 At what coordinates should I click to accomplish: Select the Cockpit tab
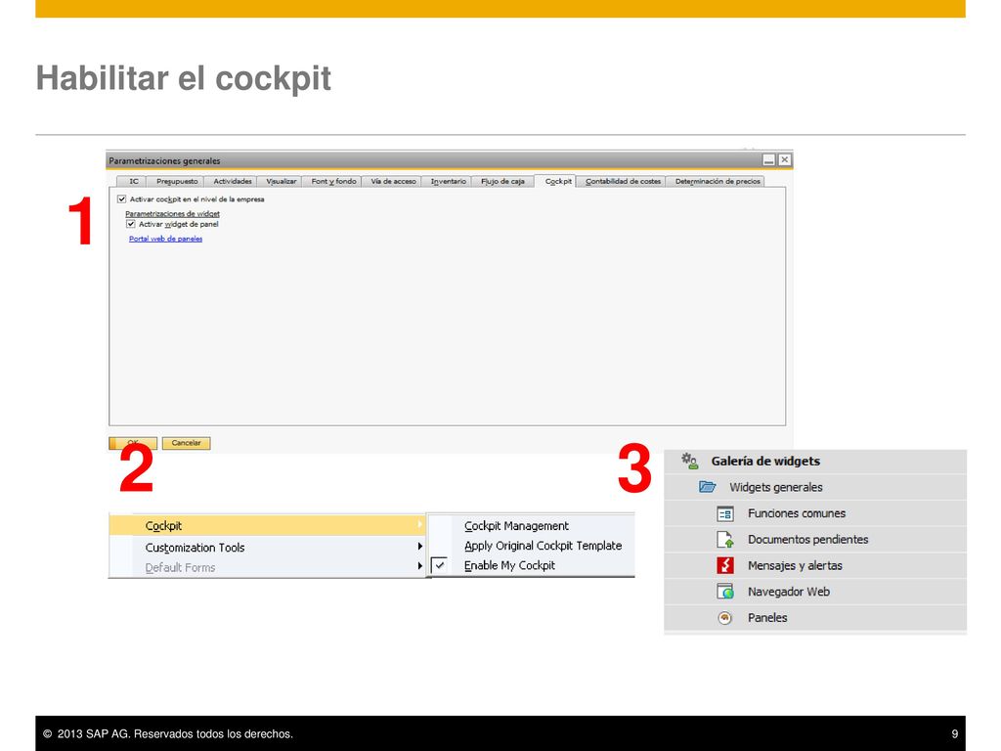[558, 181]
